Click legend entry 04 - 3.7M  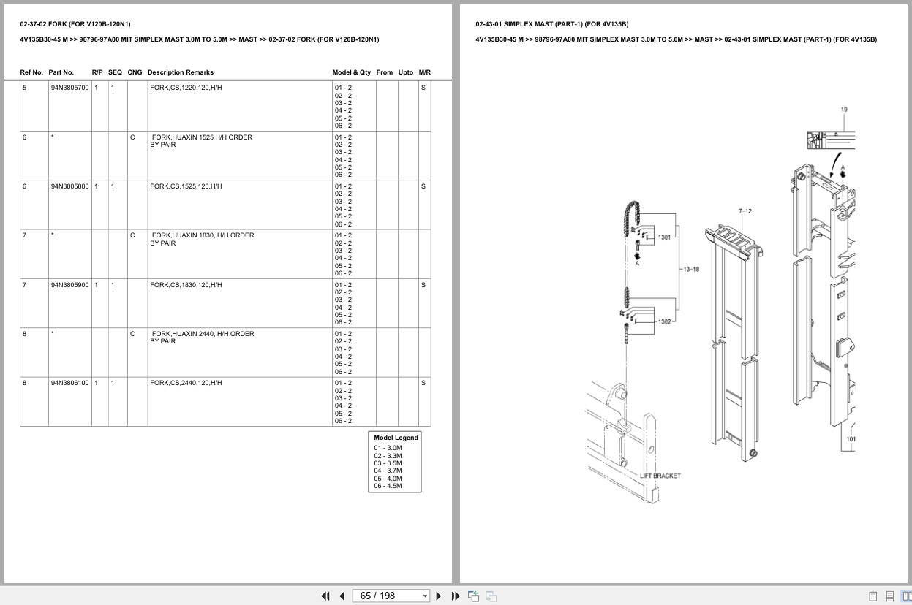point(388,471)
